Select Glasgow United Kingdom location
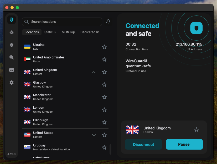 (65, 84)
